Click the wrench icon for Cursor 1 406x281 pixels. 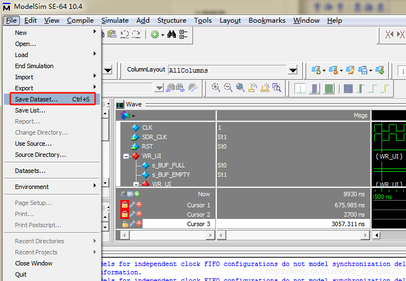133,205
